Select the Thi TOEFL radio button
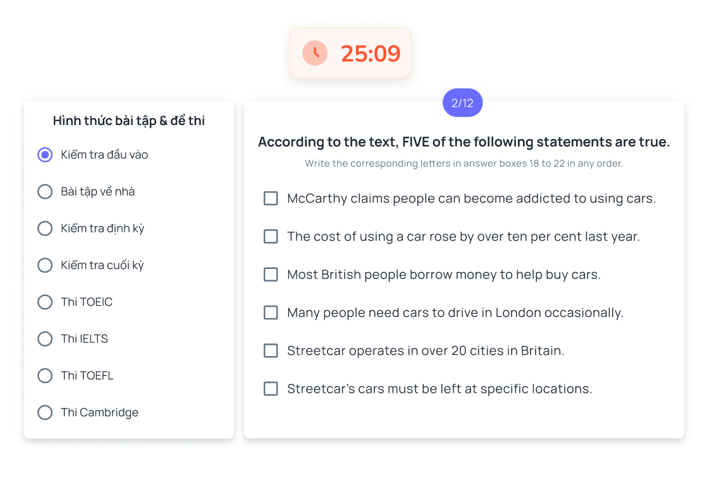This screenshot has height=483, width=707. (45, 376)
